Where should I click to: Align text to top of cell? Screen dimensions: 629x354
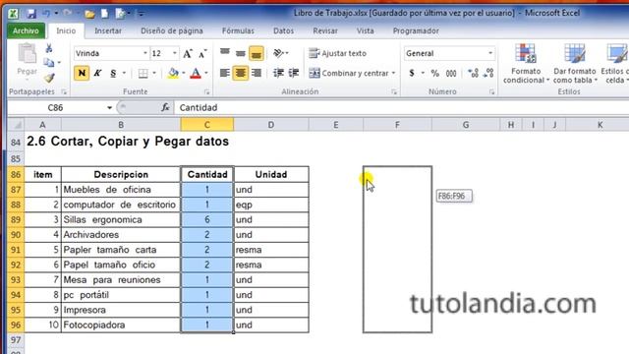pos(225,53)
